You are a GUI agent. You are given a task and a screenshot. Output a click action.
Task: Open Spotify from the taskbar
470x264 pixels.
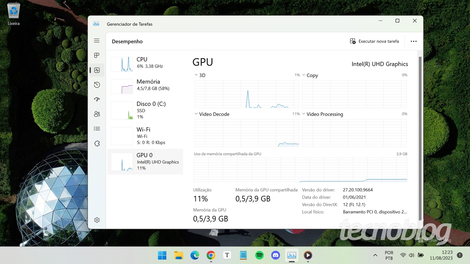259,255
